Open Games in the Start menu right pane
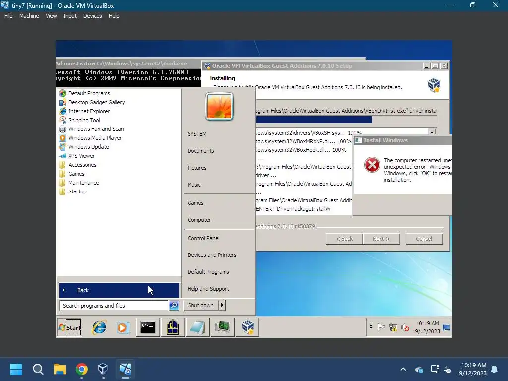Screen dimensions: 508x381 (195, 203)
